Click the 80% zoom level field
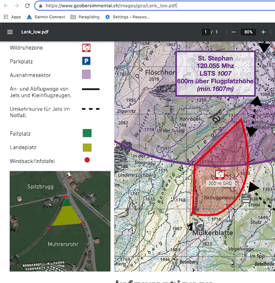This screenshot has height=283, width=275. point(248,32)
